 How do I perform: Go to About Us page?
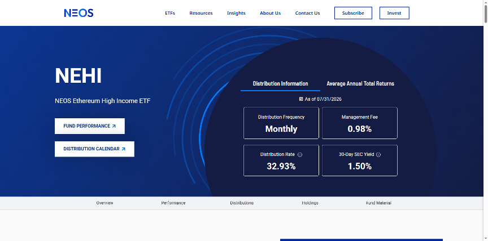pyautogui.click(x=270, y=13)
